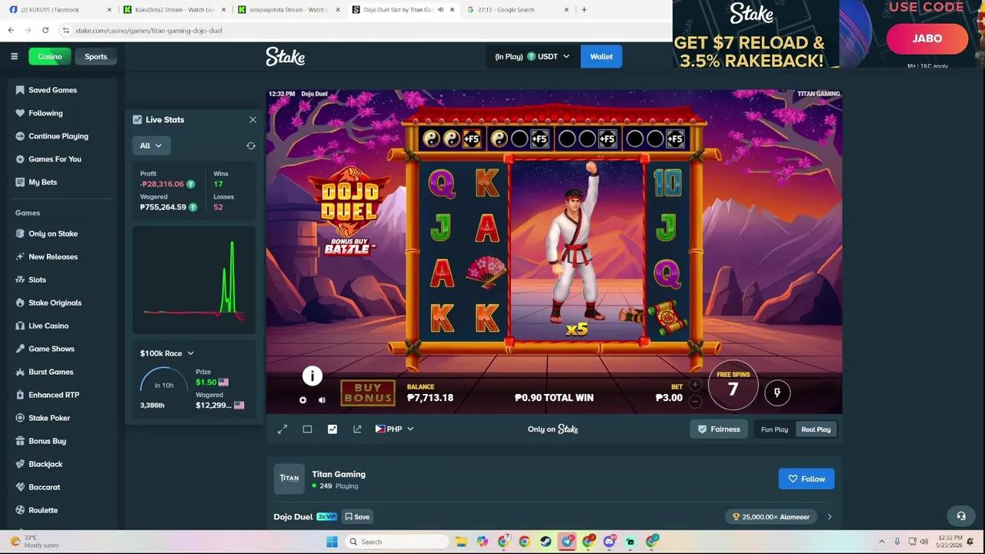Follow Titan Gaming
Viewport: 985px width, 554px height.
tap(806, 479)
